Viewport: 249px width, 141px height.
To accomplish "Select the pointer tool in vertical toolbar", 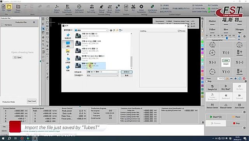I will [x=43, y=28].
